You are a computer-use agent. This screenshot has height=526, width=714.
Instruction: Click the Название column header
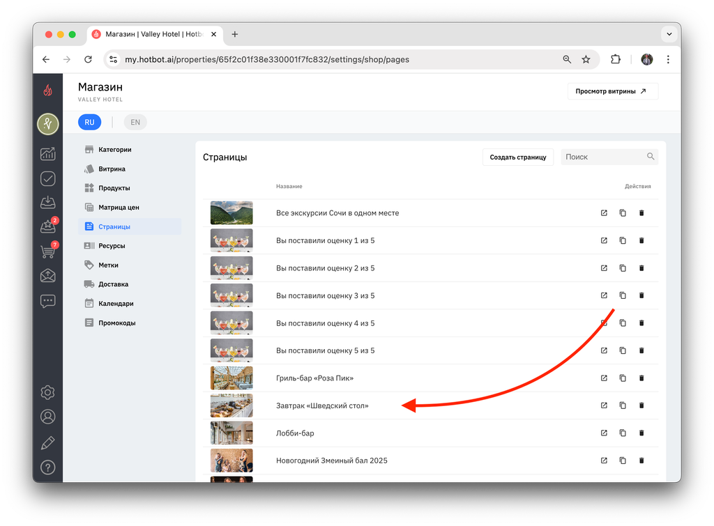[289, 186]
